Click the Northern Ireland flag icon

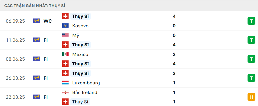(x=65, y=92)
